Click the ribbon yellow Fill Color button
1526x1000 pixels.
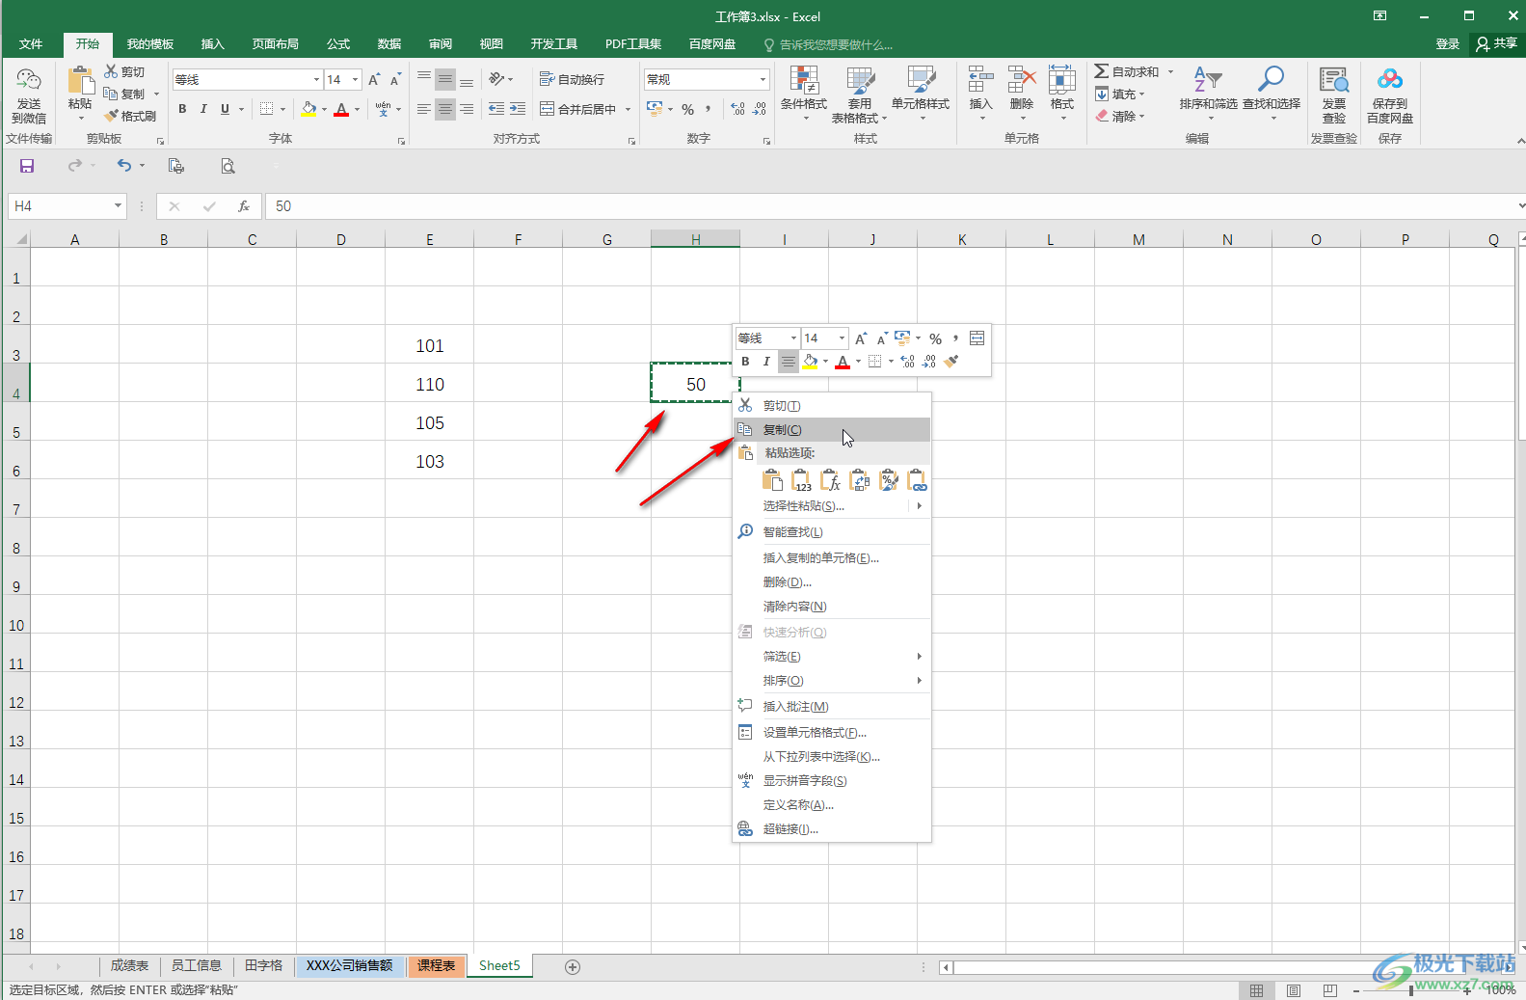(x=308, y=109)
